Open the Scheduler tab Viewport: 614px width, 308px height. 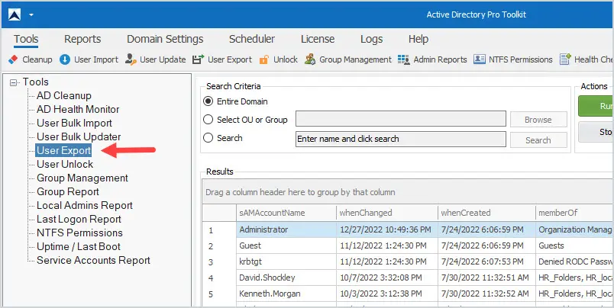[x=252, y=39]
